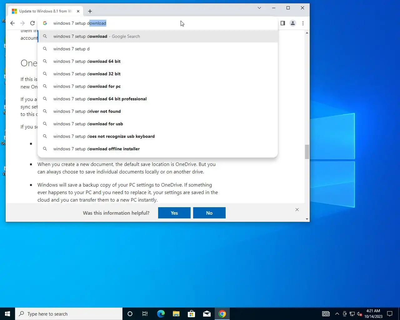Select suggestion 'download 64 bit professional'
Image resolution: width=400 pixels, height=320 pixels.
[157, 99]
